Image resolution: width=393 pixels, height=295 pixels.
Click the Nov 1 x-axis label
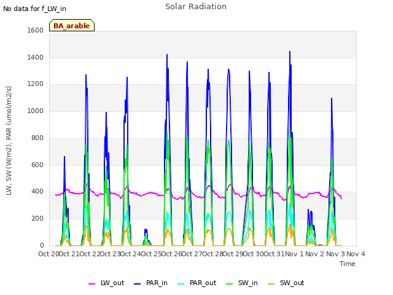point(294,254)
